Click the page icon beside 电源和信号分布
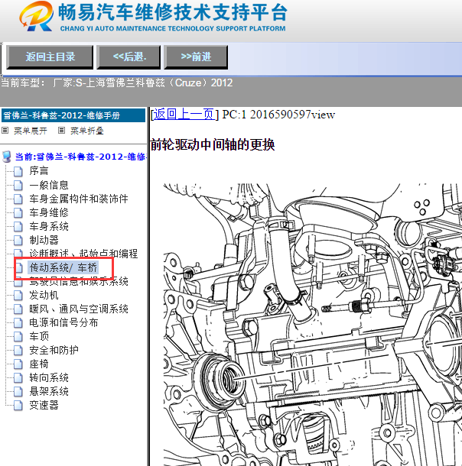The width and height of the screenshot is (462, 466). click(x=18, y=322)
